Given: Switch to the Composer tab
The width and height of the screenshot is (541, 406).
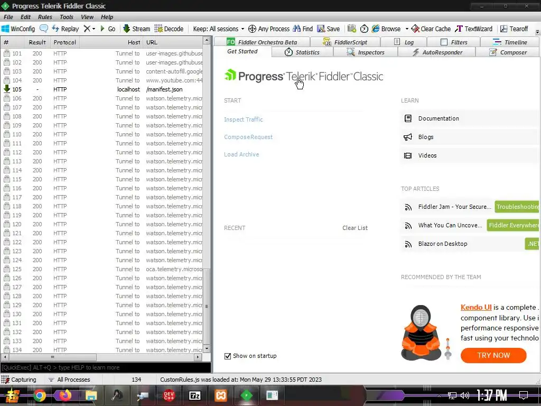Looking at the screenshot, I should [508, 52].
